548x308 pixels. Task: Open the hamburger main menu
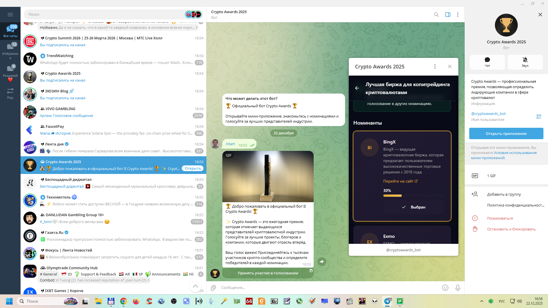click(10, 15)
